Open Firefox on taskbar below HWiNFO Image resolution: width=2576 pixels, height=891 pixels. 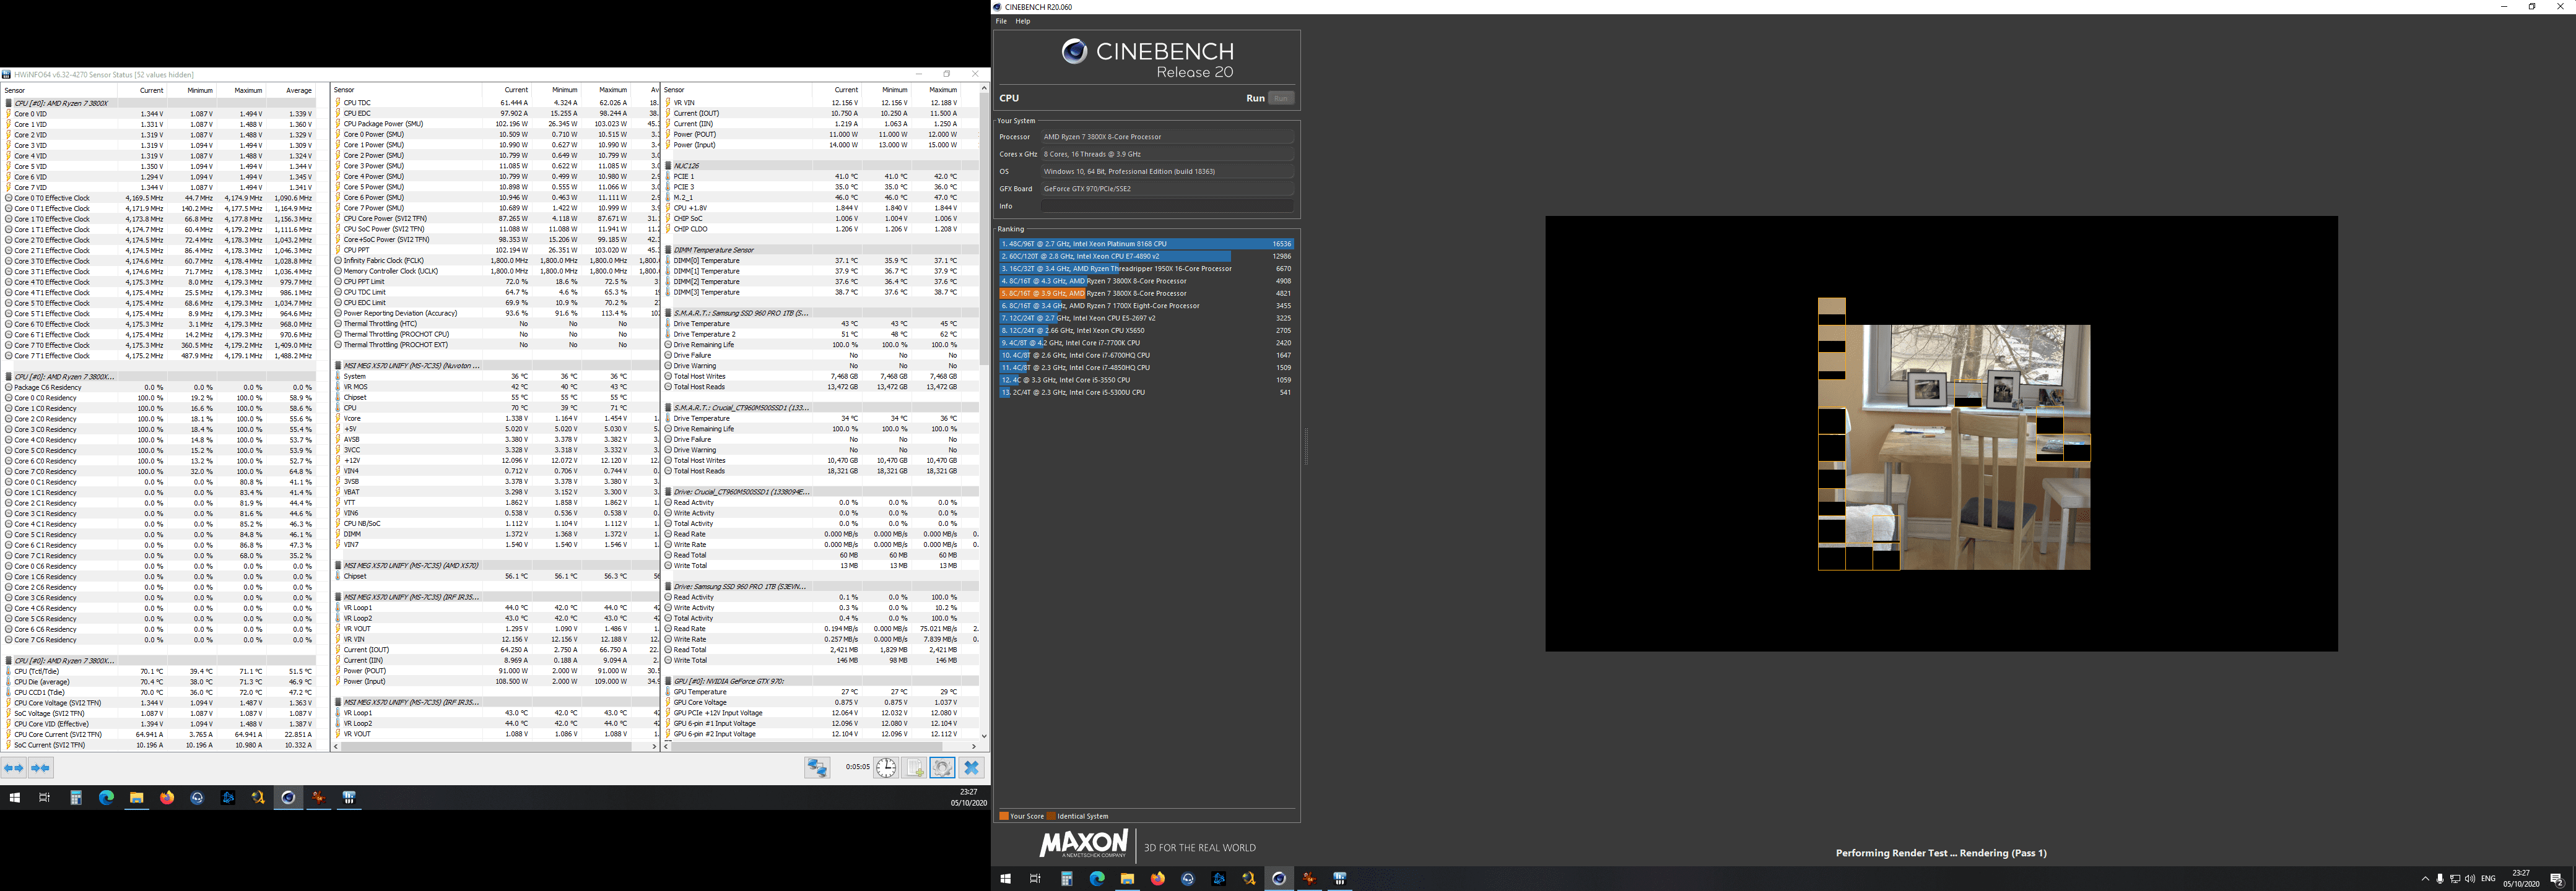167,797
